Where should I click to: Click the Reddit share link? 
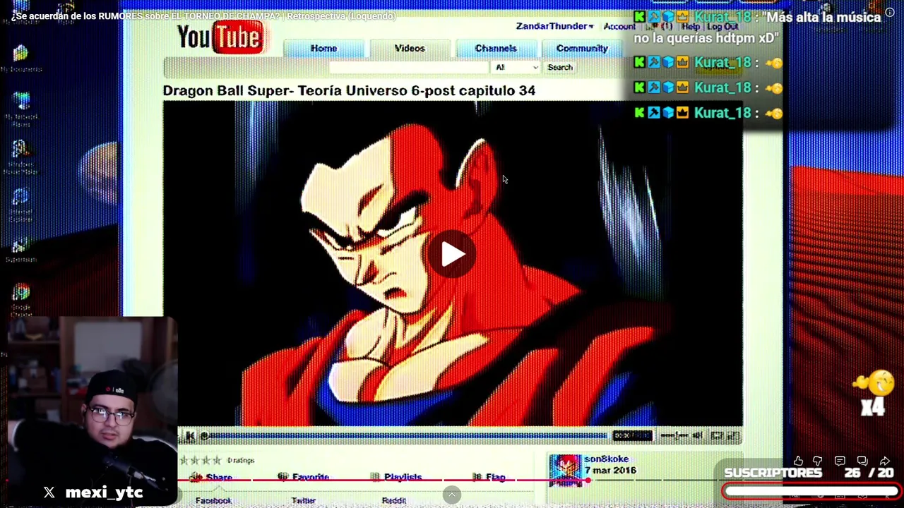tap(393, 500)
